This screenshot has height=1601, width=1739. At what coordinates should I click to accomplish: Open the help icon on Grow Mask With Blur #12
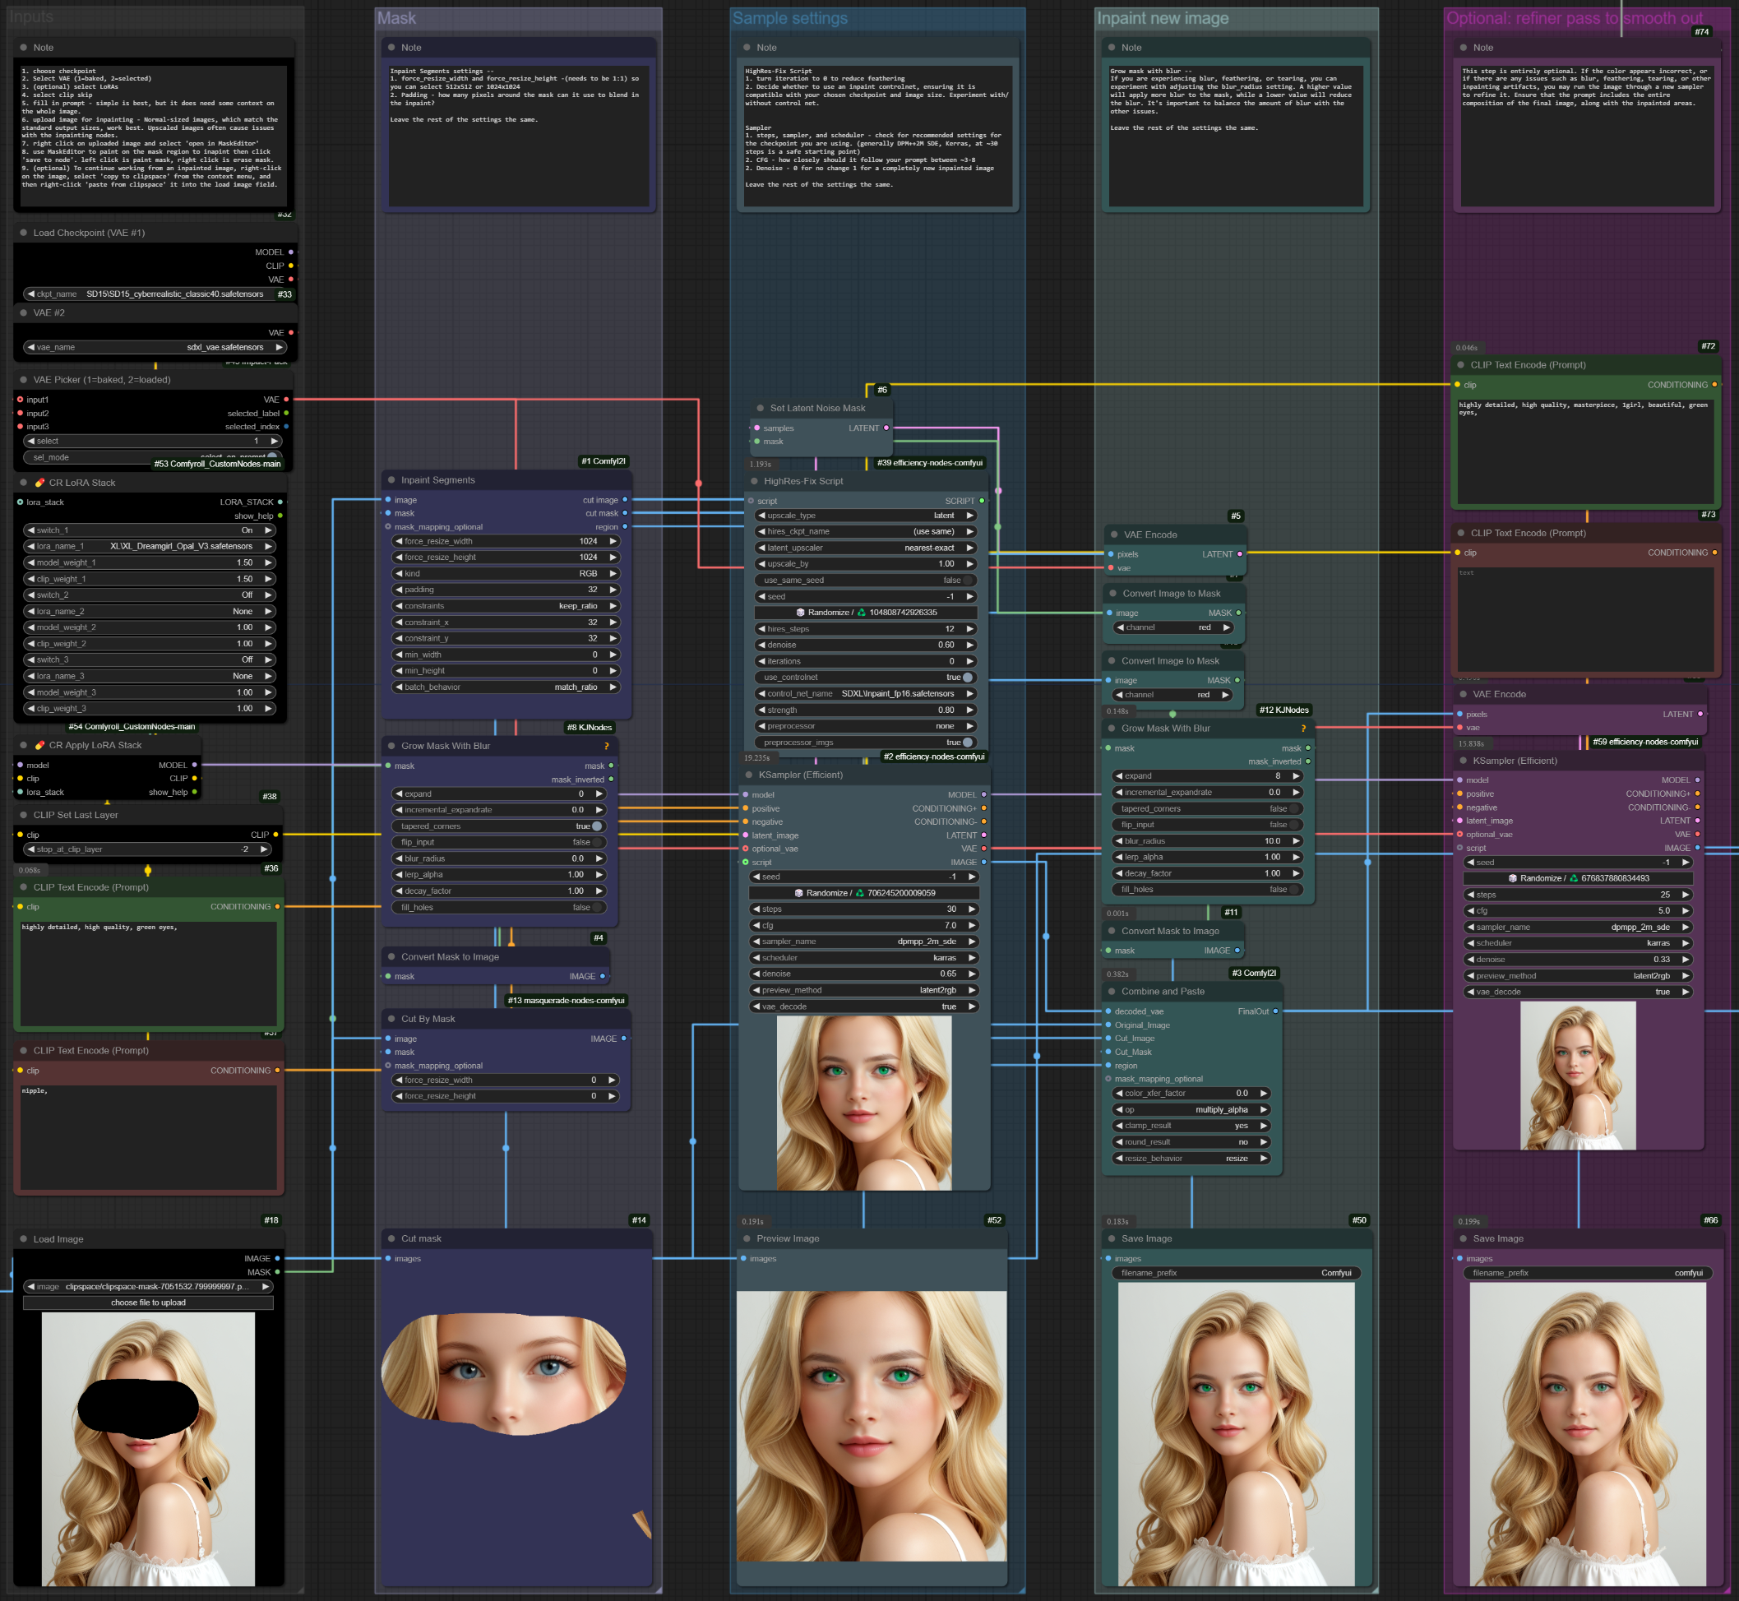pos(1302,729)
